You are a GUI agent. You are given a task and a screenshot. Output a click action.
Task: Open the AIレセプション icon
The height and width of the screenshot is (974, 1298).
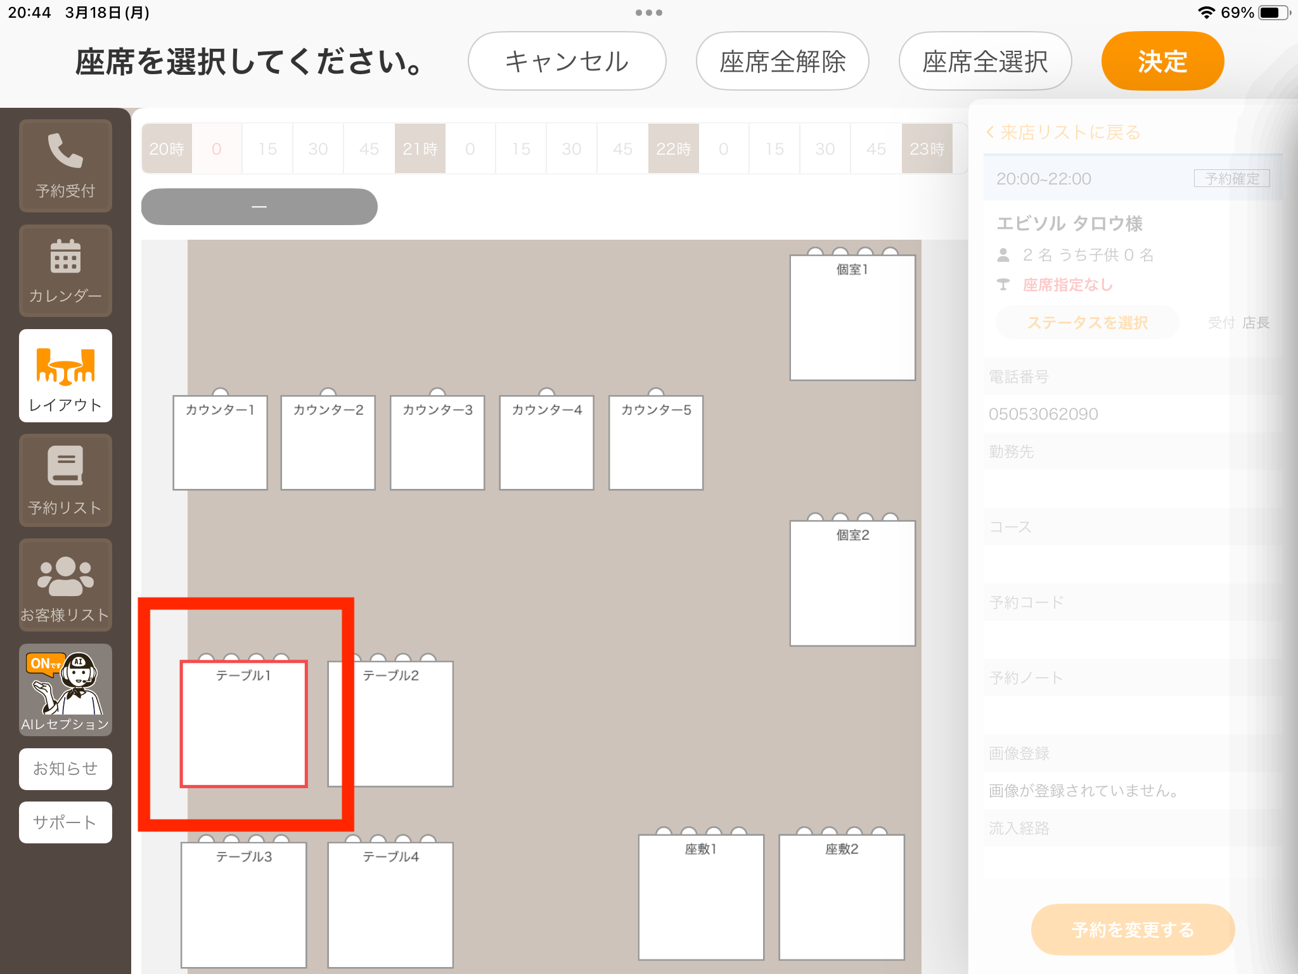click(x=65, y=690)
